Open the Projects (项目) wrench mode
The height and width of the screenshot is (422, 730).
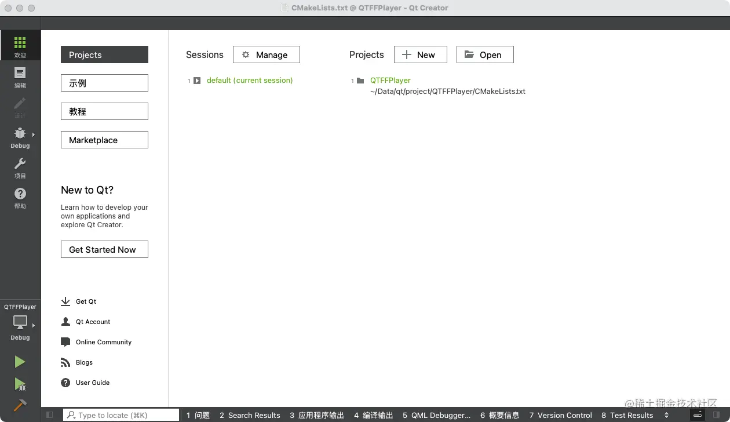pos(20,168)
